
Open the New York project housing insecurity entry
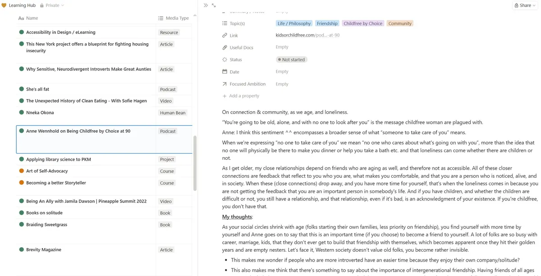(x=87, y=47)
